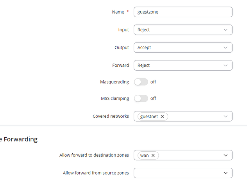Remove the wan destination zone tag
This screenshot has height=195, width=247.
(153, 155)
